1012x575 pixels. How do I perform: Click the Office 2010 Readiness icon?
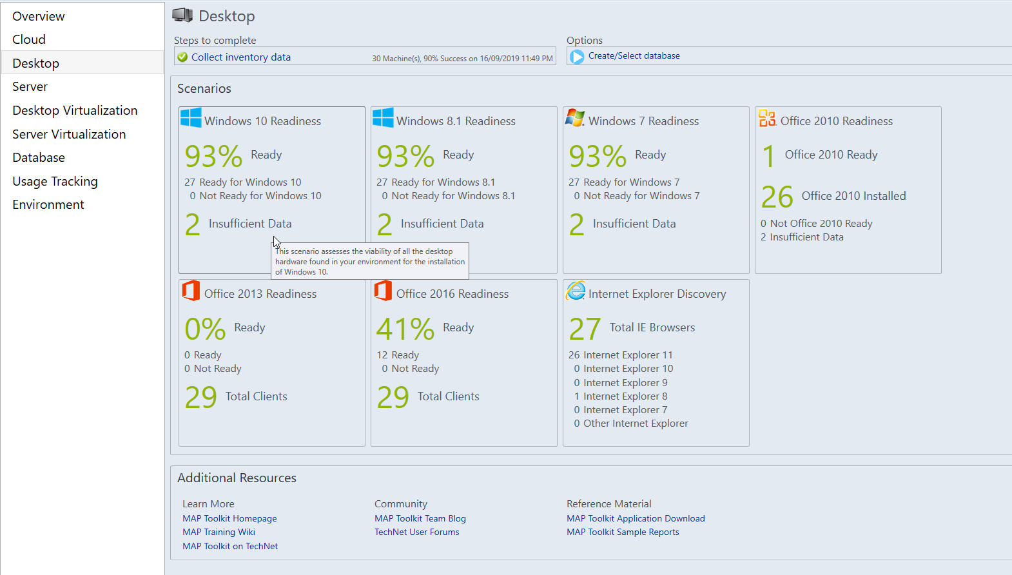767,118
